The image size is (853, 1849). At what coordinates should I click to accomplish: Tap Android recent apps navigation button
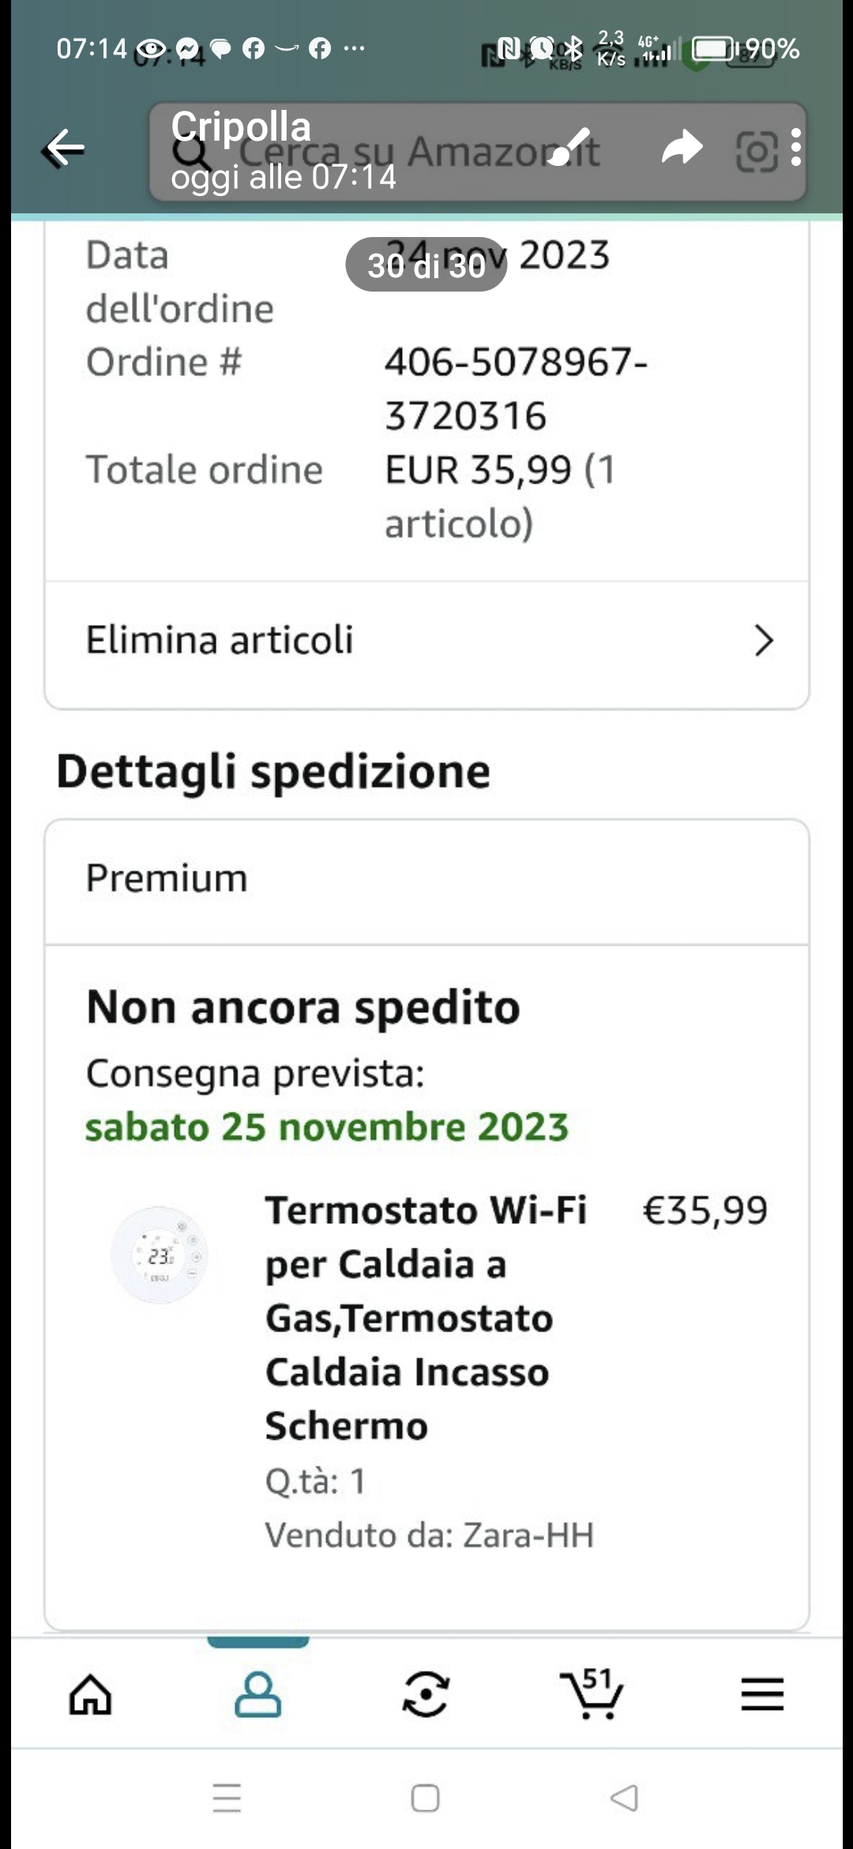coord(227,1798)
